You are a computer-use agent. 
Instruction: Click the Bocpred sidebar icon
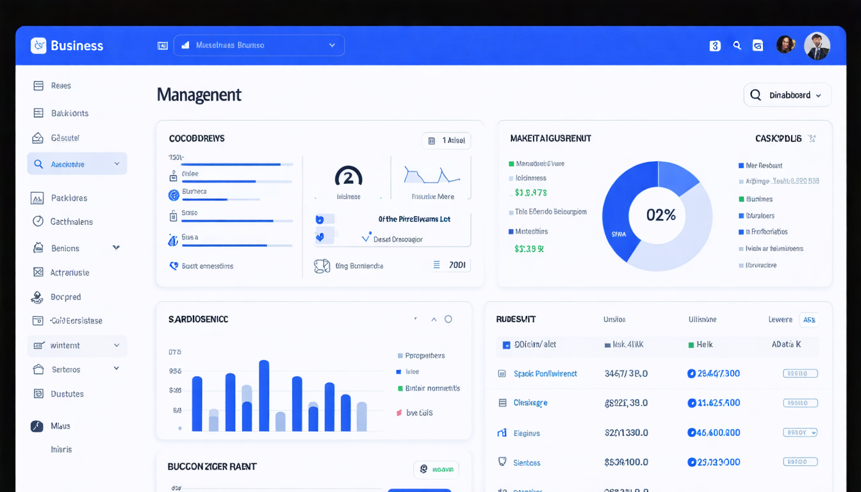tap(38, 297)
